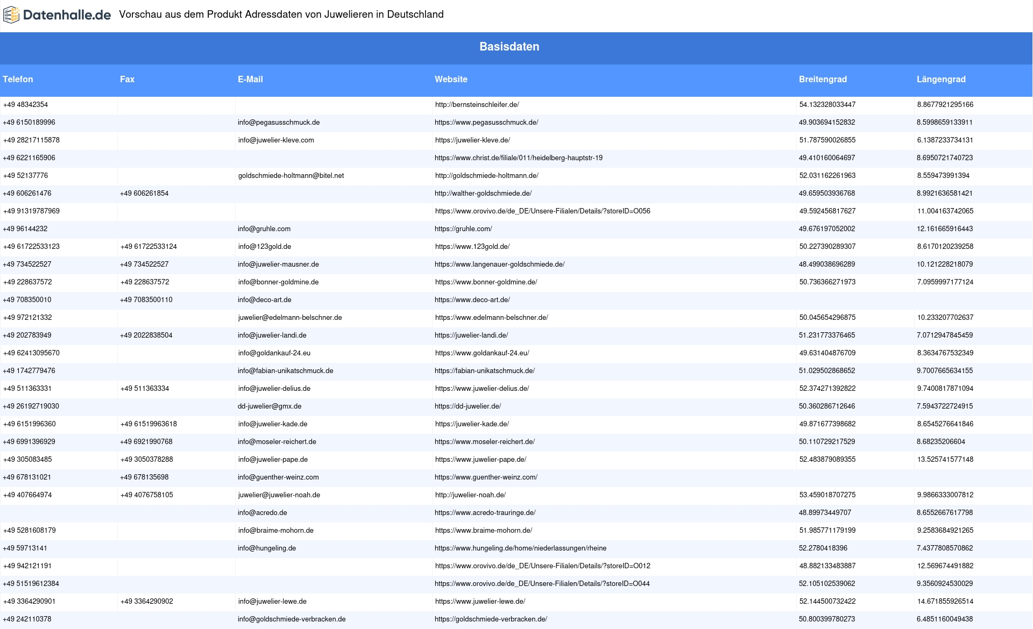
Task: Select latitude value 54.132328033447
Action: coord(827,105)
